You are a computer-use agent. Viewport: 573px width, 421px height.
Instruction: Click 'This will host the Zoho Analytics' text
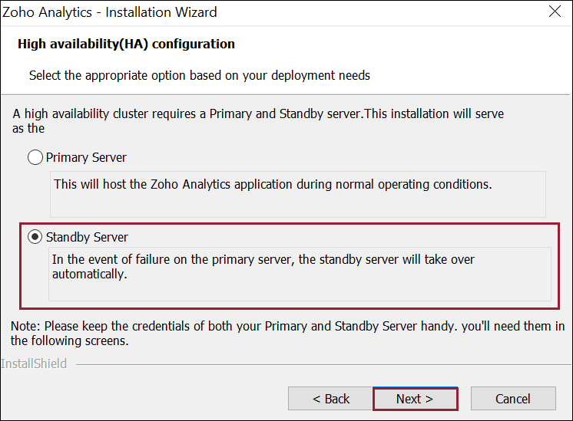272,185
